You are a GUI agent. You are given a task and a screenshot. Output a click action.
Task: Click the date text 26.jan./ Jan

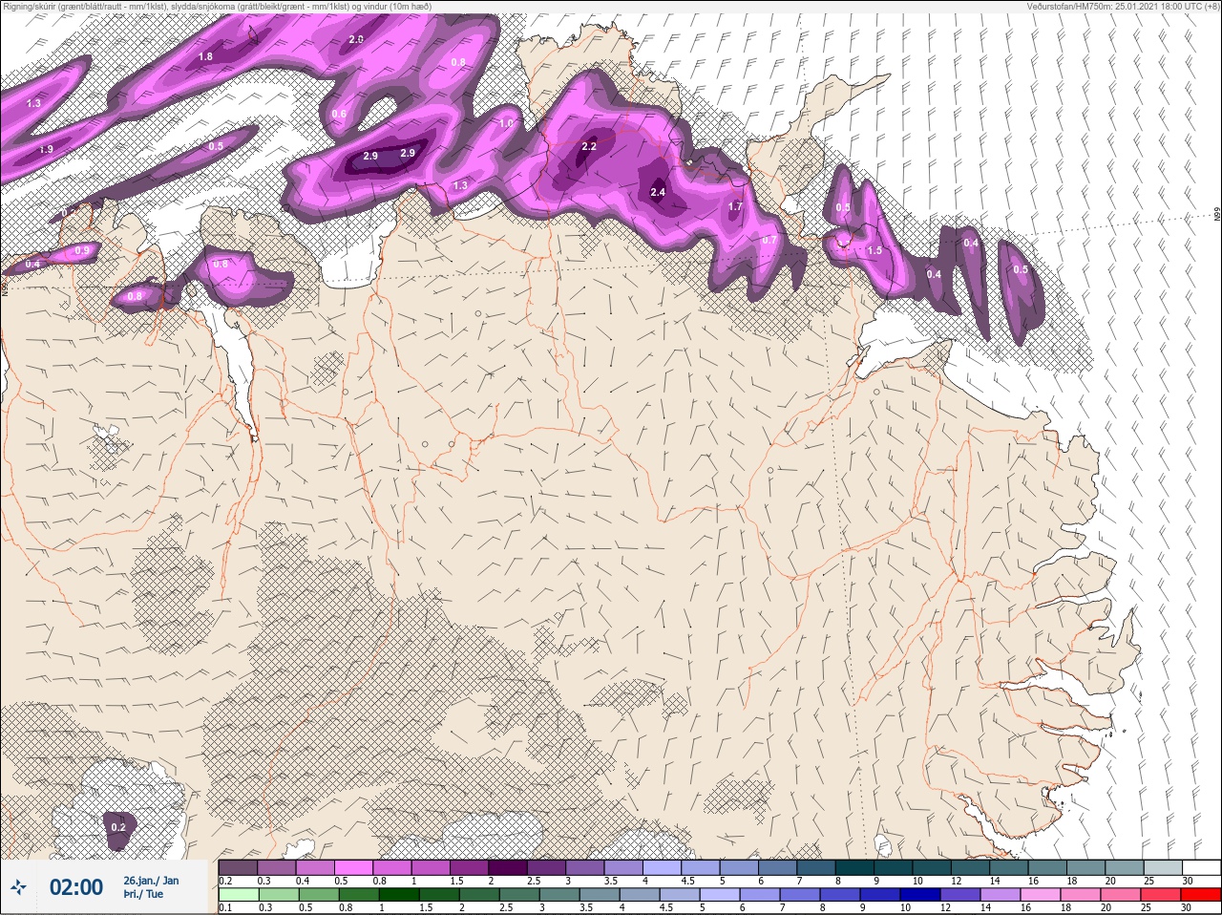click(151, 881)
